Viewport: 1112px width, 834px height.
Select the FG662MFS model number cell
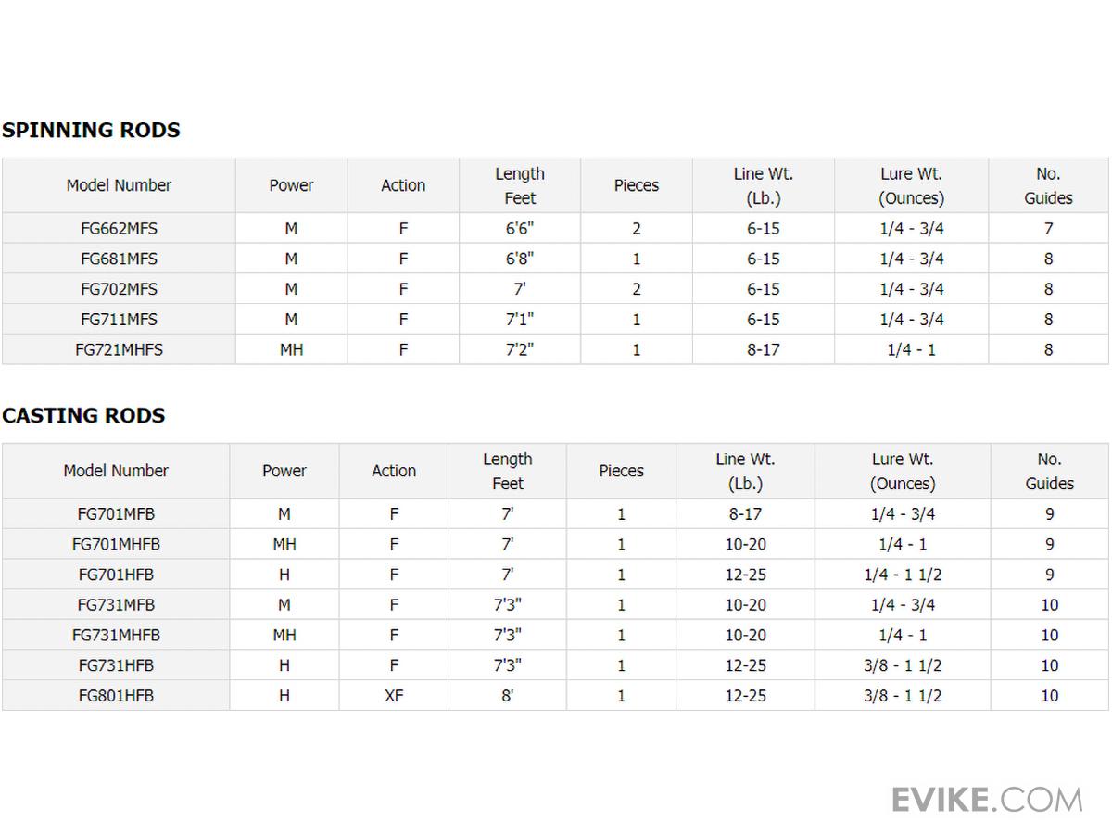click(119, 228)
